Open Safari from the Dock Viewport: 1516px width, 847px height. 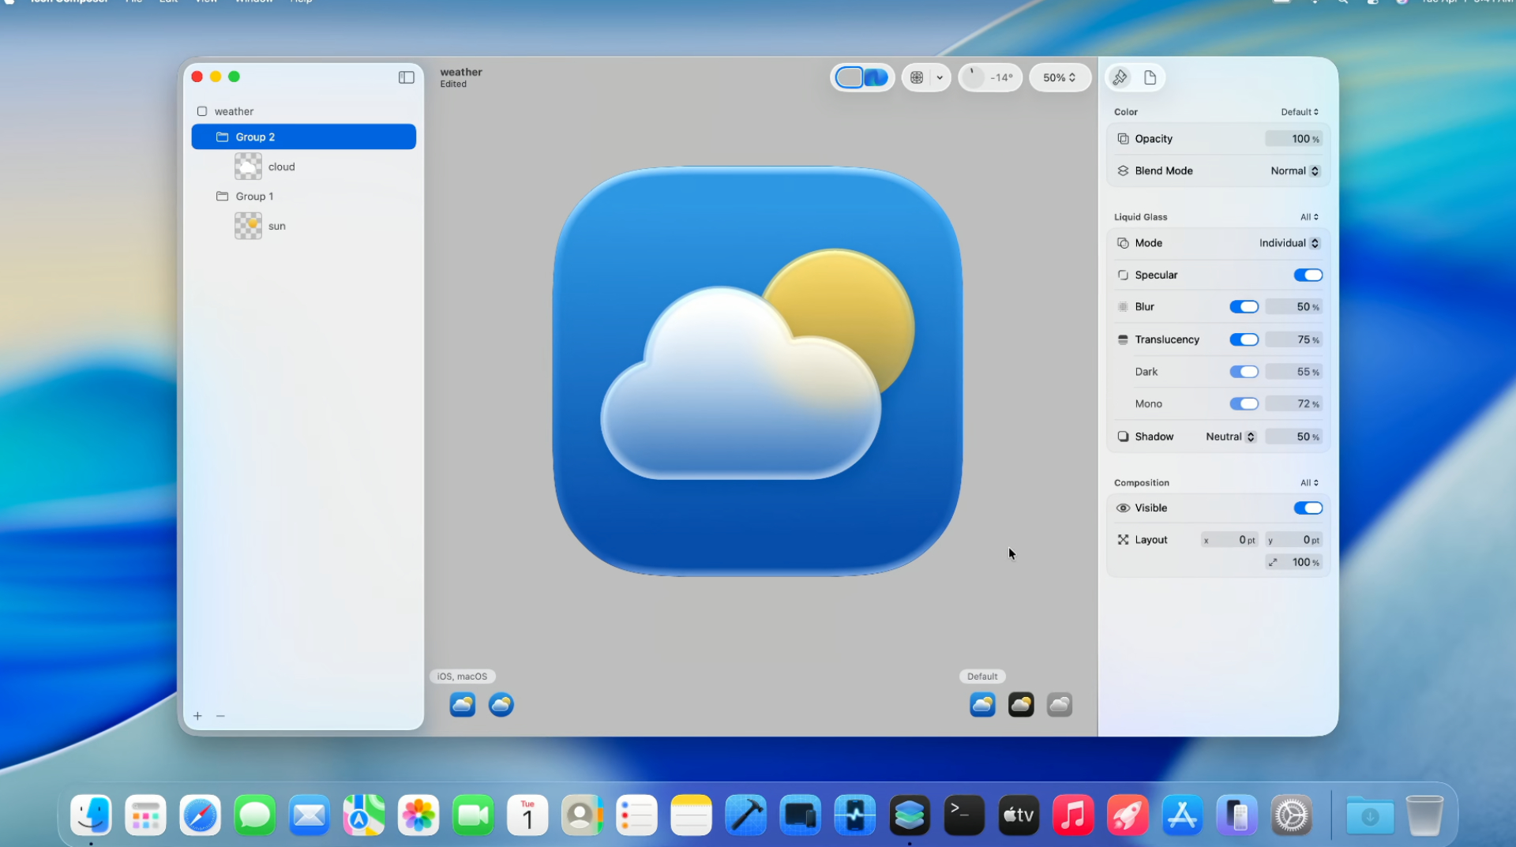click(x=200, y=815)
